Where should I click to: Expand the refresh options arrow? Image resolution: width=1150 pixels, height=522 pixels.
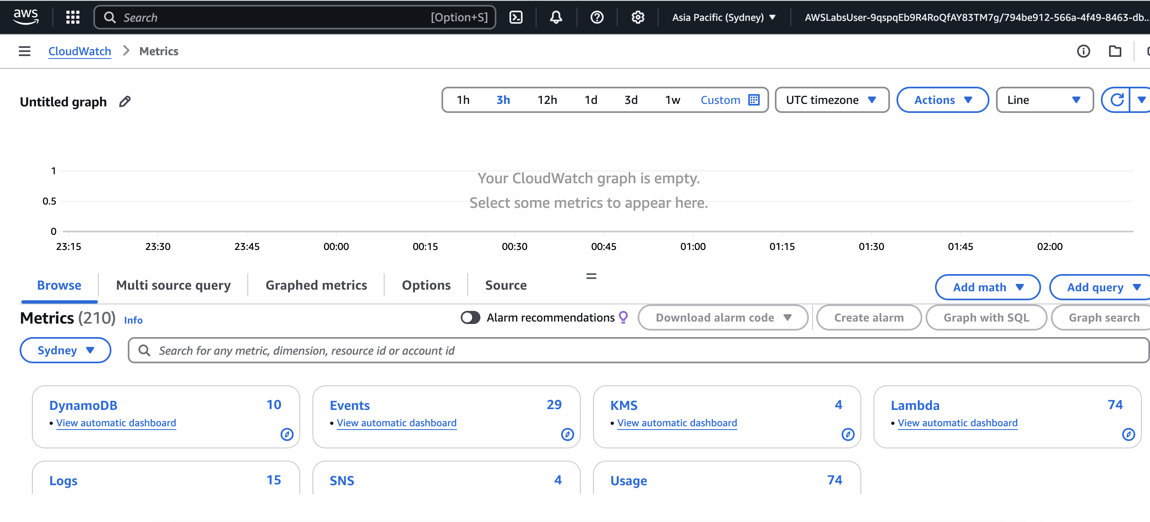click(x=1140, y=100)
